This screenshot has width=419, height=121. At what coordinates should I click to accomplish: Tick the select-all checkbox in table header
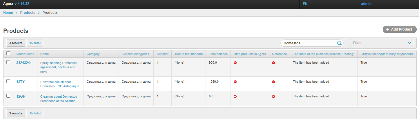point(8,53)
